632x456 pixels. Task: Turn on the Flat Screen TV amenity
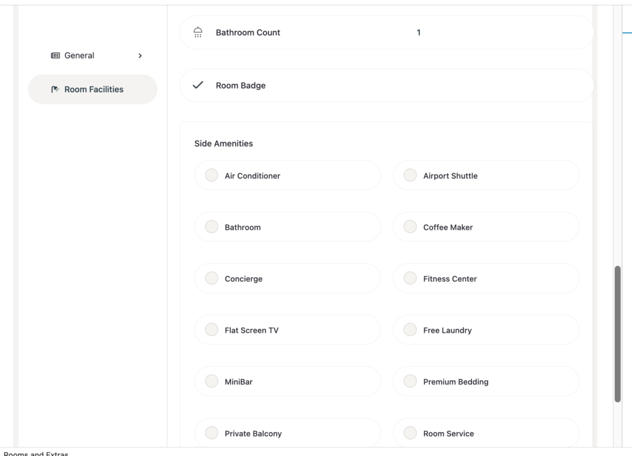(x=212, y=330)
